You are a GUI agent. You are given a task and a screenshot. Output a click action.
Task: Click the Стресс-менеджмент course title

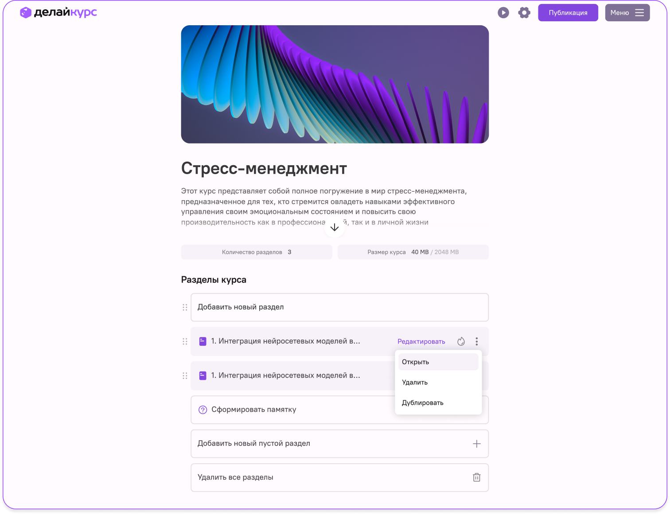tap(264, 168)
